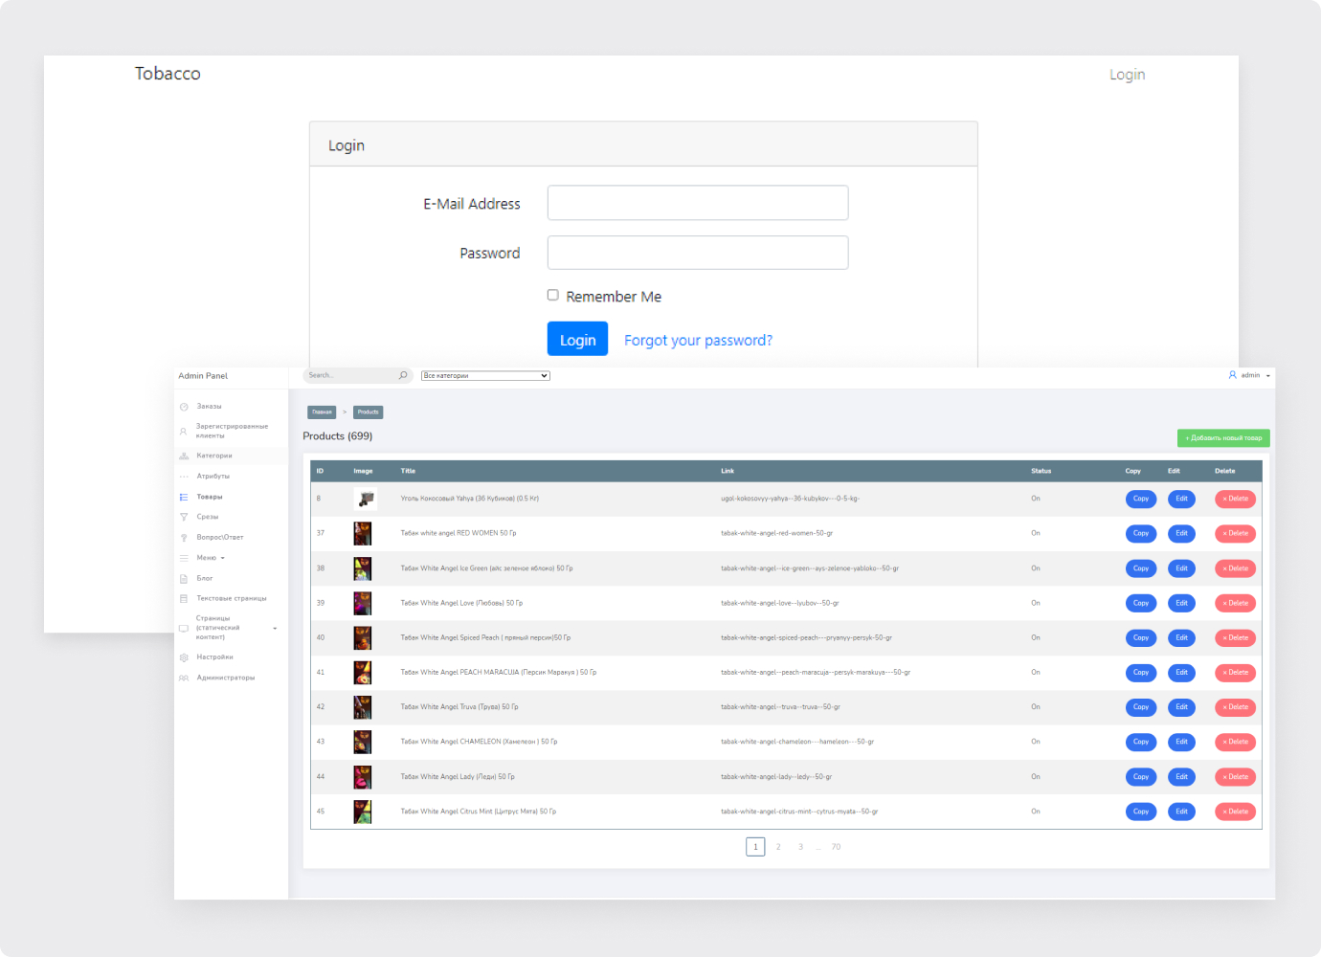Click the Товары list icon
The height and width of the screenshot is (957, 1321).
pos(184,498)
